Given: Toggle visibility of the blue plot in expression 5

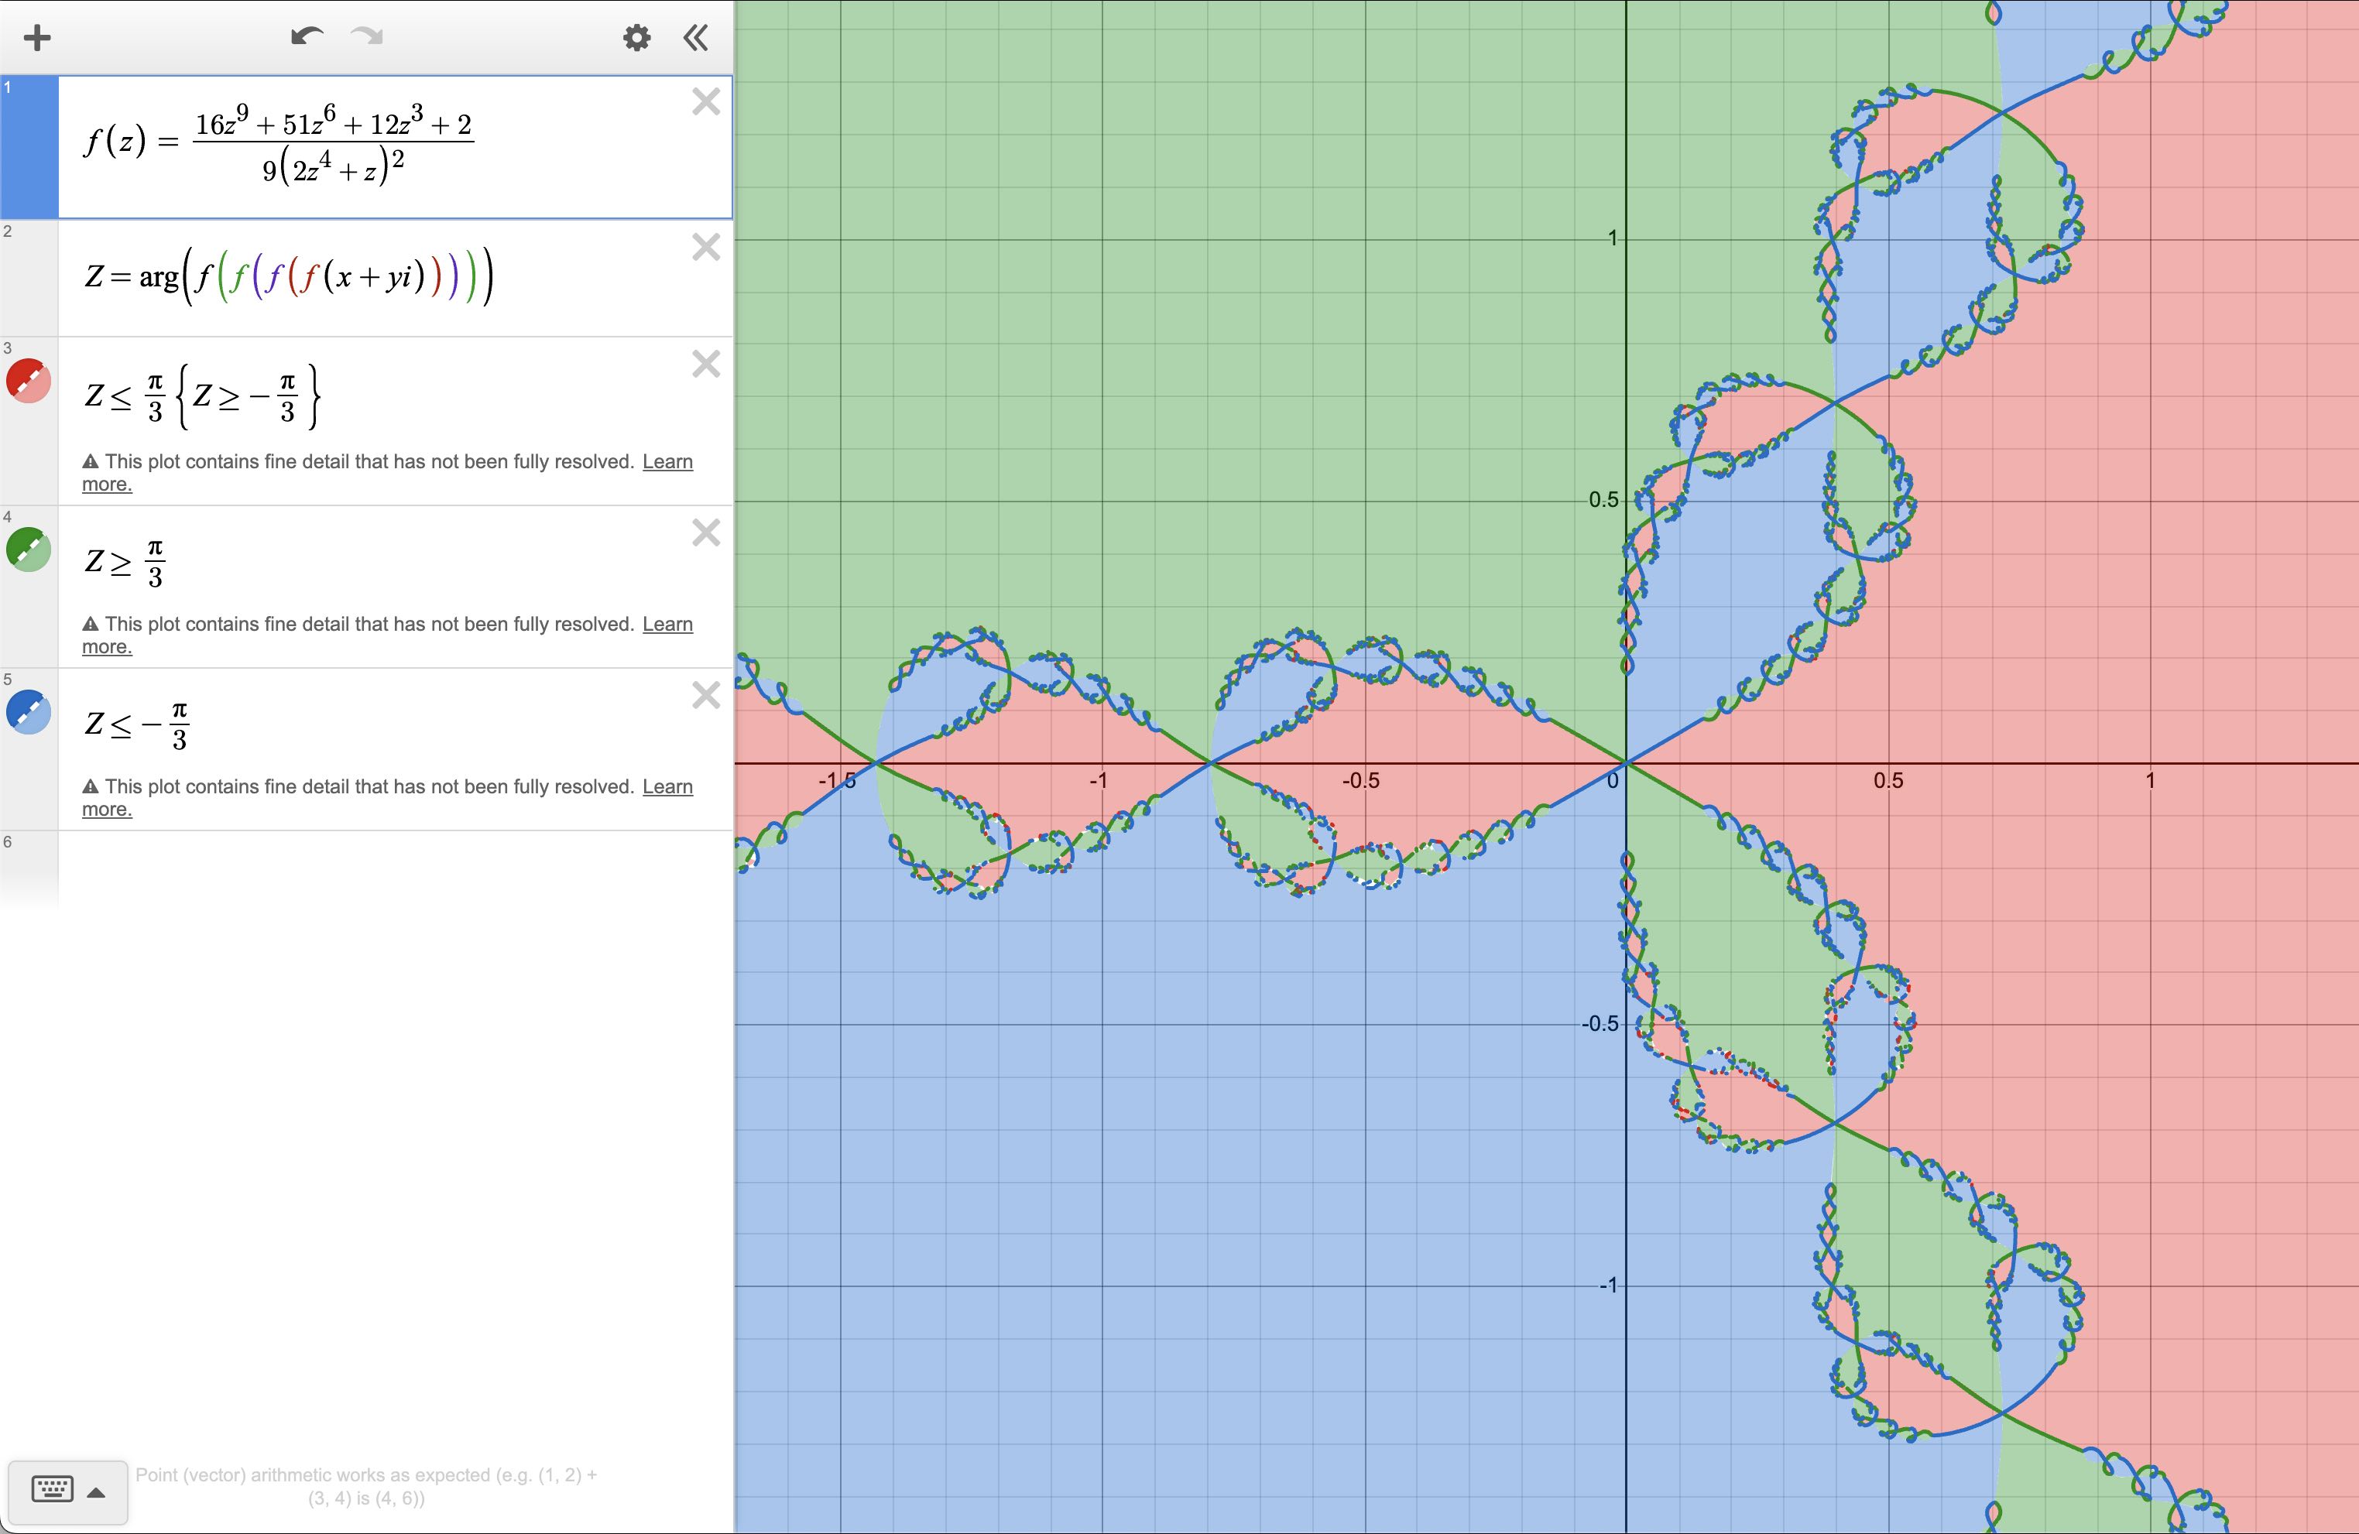Looking at the screenshot, I should (28, 714).
